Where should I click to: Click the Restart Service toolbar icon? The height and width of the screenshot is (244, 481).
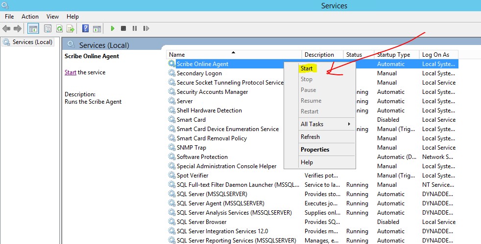(146, 28)
